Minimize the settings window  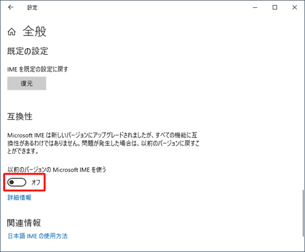255,7
